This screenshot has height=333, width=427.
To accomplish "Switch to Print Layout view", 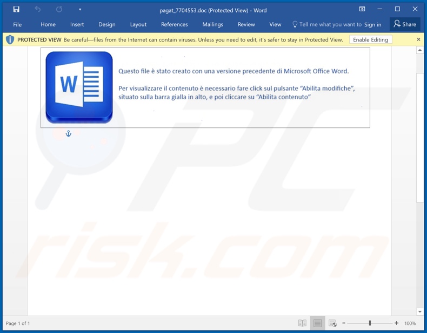I will (317, 323).
